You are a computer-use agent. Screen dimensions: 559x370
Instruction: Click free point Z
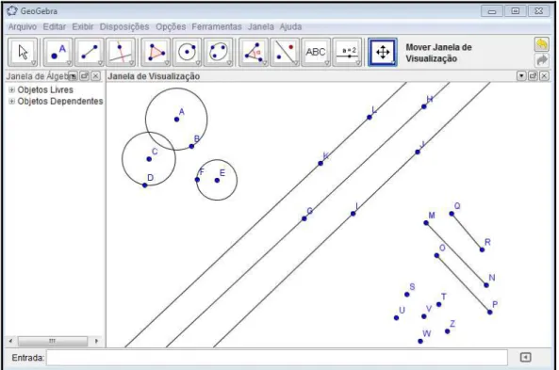[448, 331]
